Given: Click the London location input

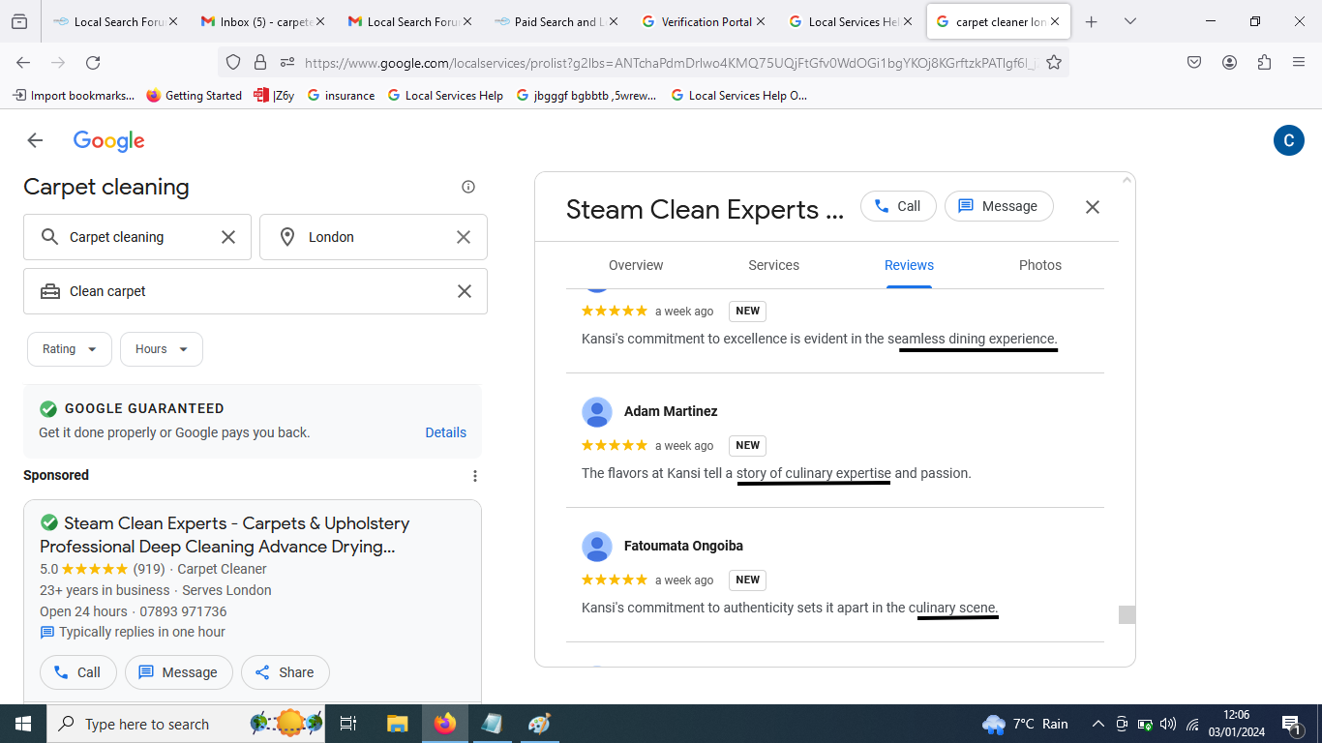Looking at the screenshot, I should click(x=374, y=237).
